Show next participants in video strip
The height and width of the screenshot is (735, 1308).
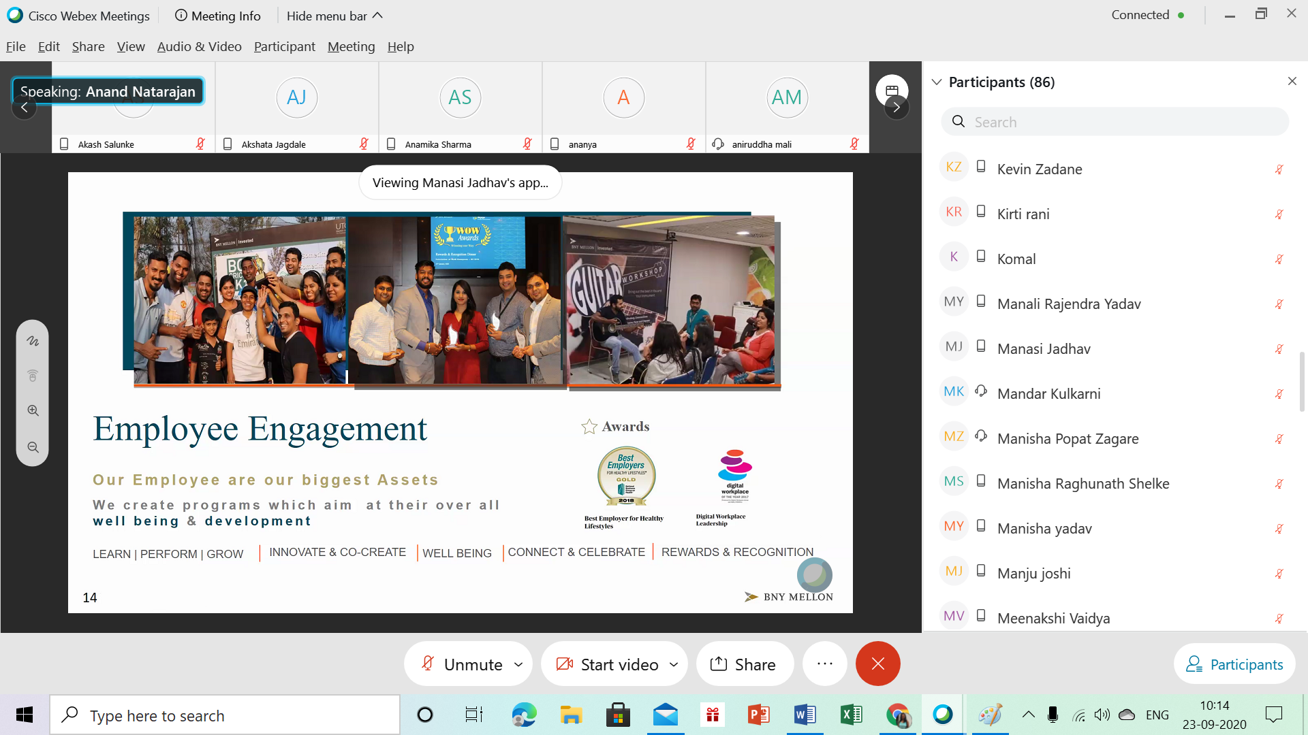point(897,107)
